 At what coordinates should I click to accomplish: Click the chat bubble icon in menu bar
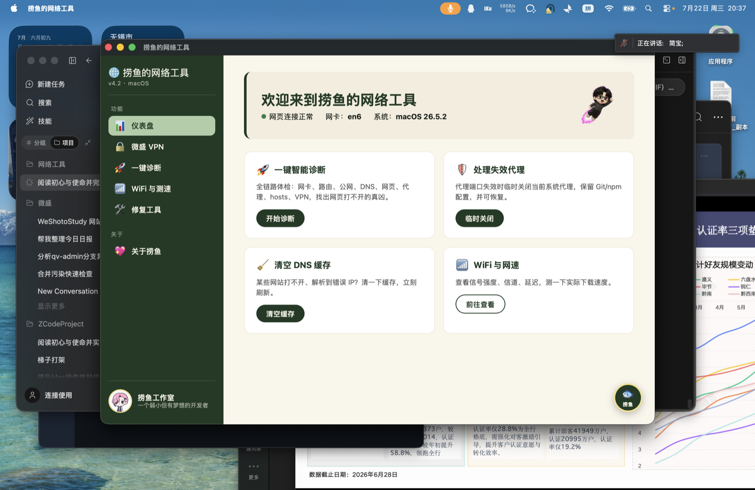point(530,8)
